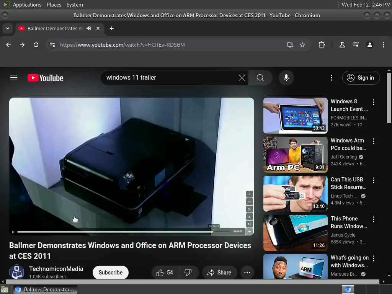Reload the YouTube page
The width and height of the screenshot is (392, 294).
point(36,45)
